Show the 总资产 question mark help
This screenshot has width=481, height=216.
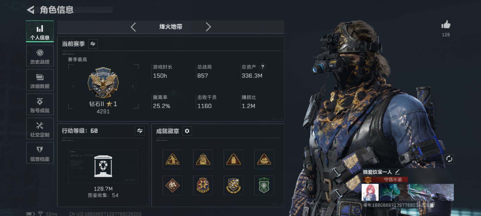tap(263, 67)
